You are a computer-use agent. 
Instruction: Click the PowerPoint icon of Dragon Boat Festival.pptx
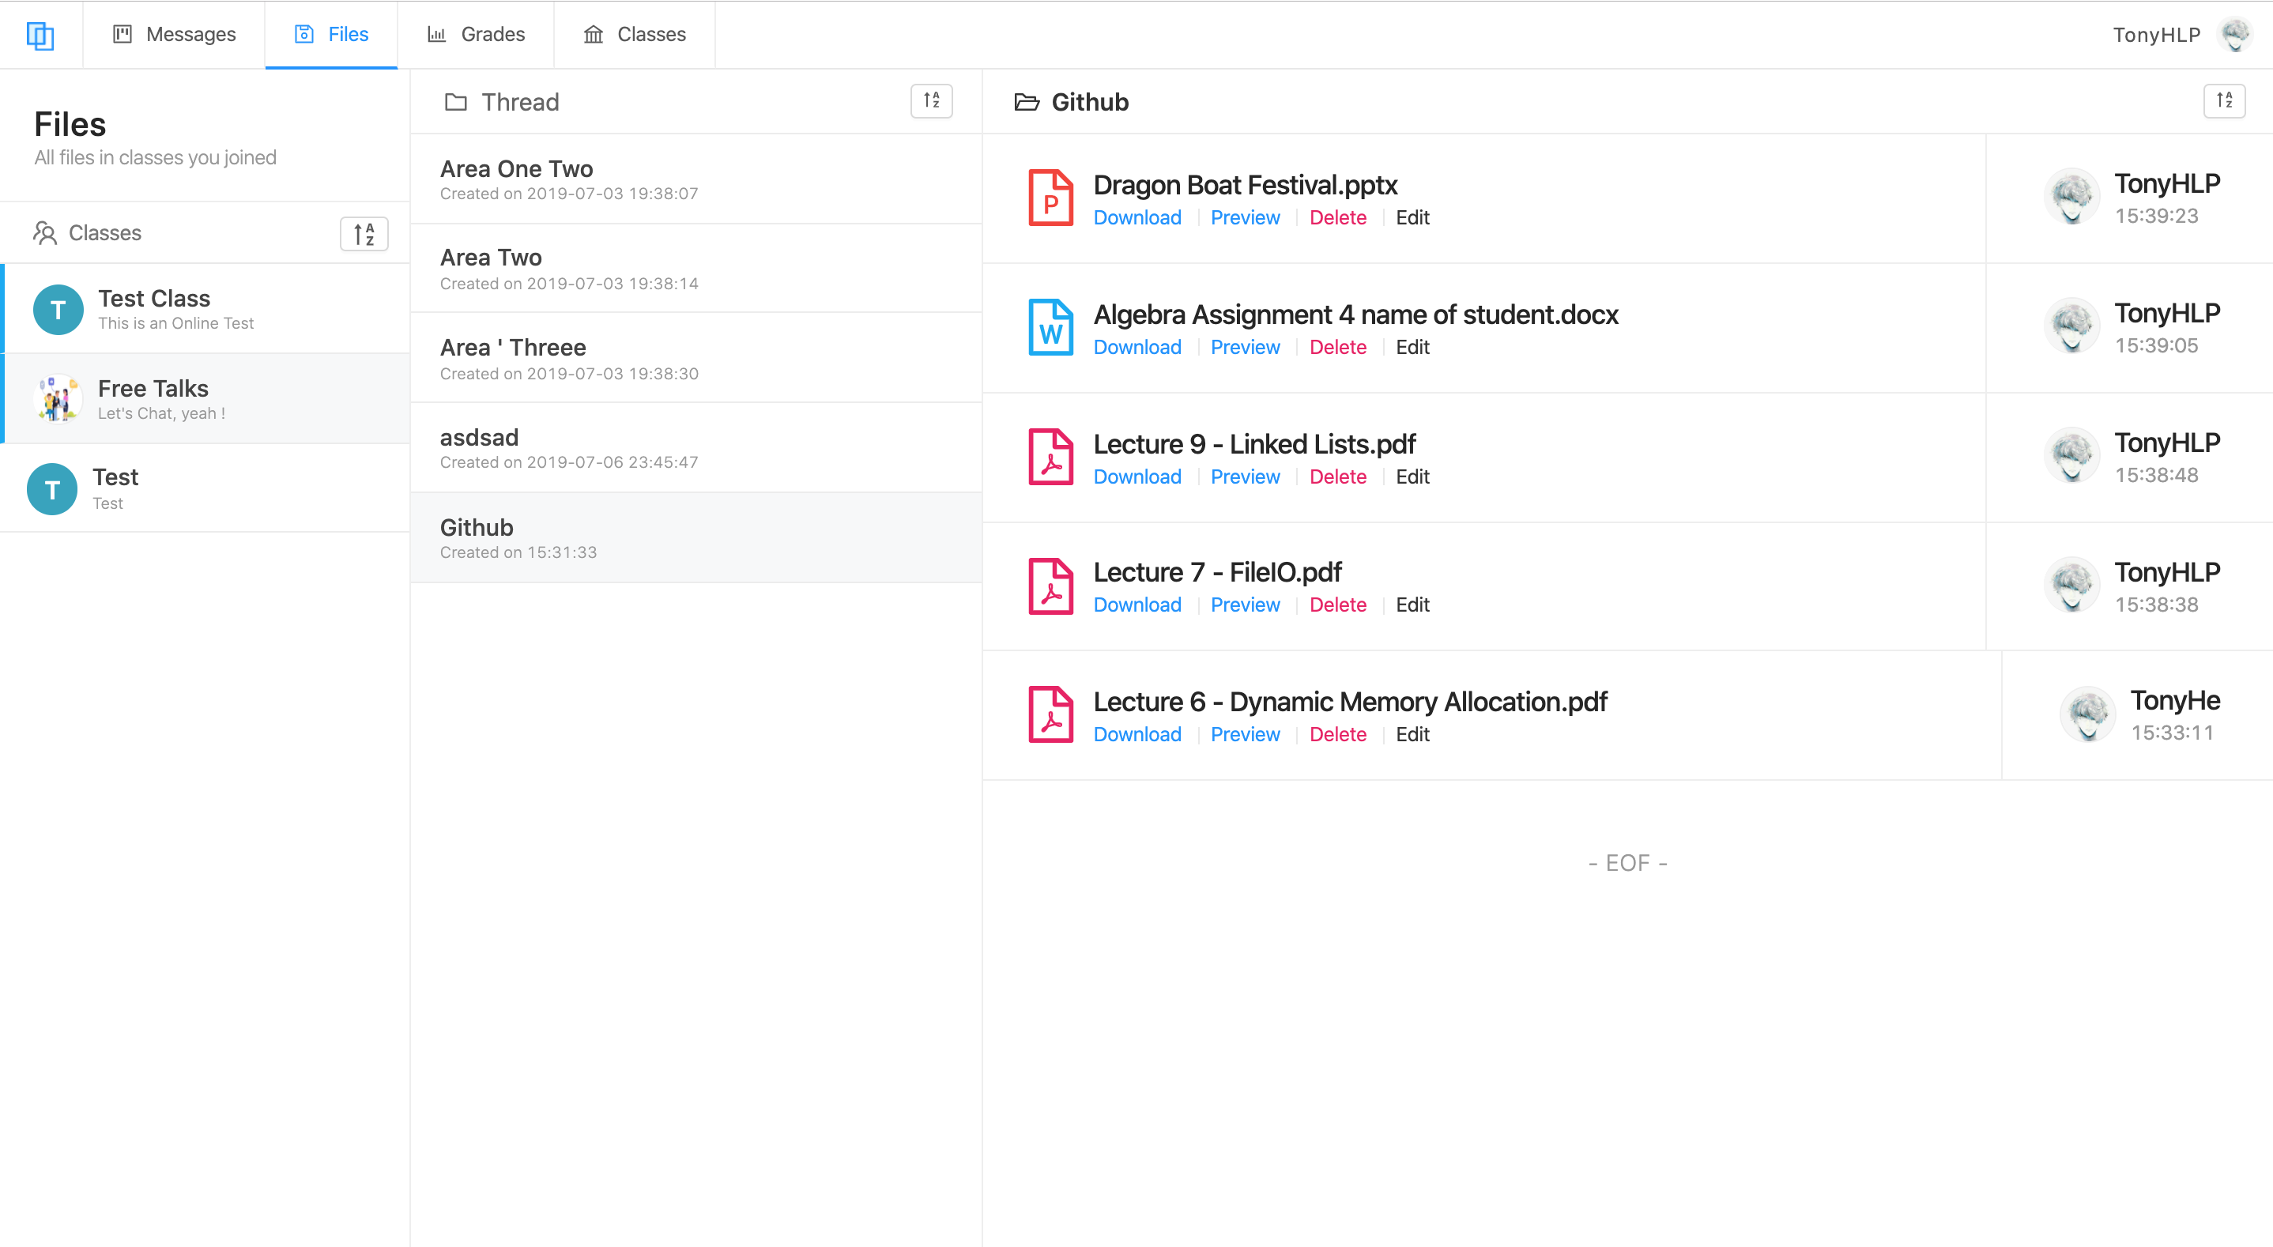[1050, 198]
